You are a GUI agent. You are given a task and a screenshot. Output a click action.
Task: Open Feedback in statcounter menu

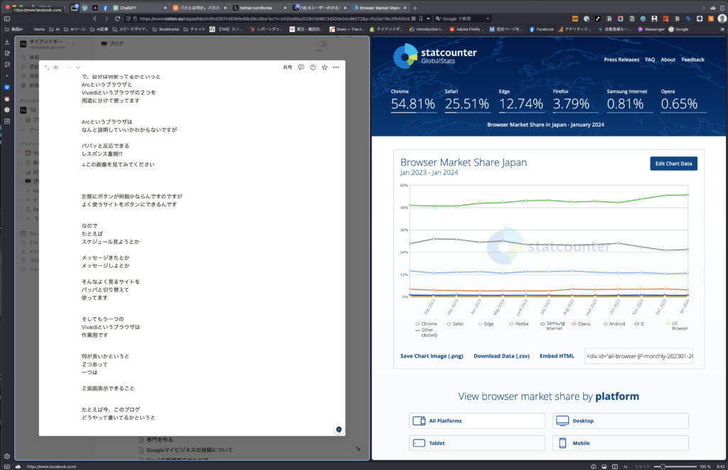(692, 60)
